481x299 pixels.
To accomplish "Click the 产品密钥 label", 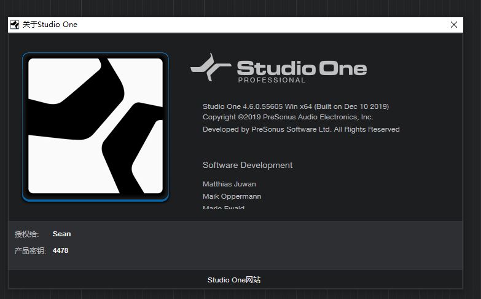I will [30, 251].
